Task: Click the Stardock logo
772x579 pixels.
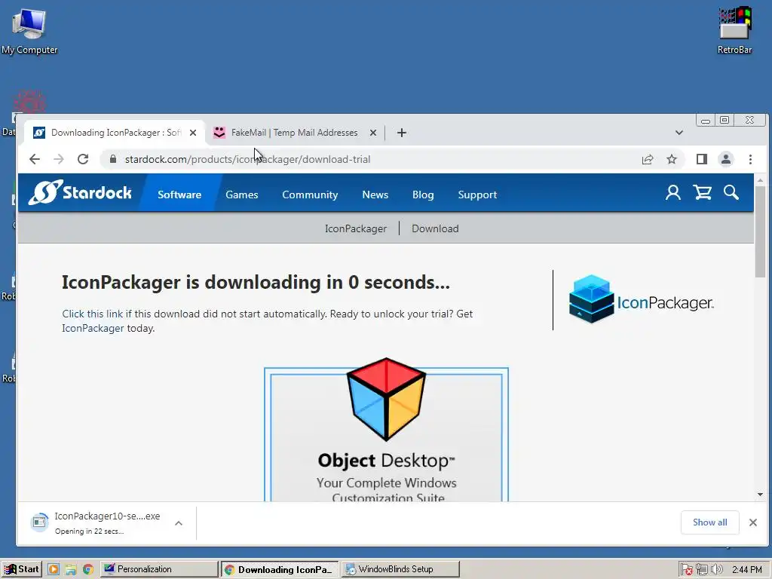Action: coord(80,192)
